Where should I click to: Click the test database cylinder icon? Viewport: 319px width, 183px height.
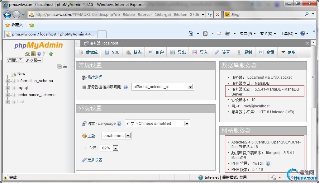13,102
